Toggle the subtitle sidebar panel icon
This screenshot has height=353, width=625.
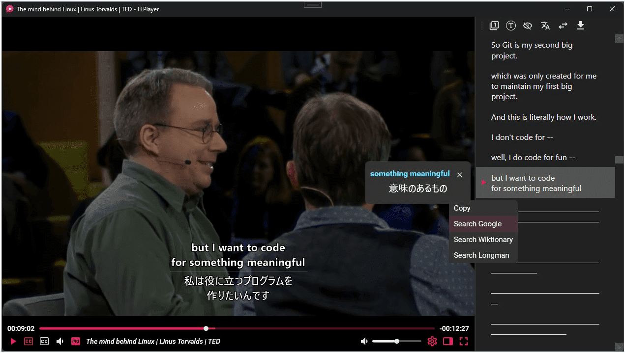pyautogui.click(x=448, y=341)
